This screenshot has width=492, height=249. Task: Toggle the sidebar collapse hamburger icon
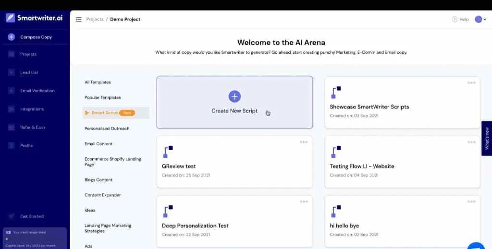pyautogui.click(x=79, y=19)
